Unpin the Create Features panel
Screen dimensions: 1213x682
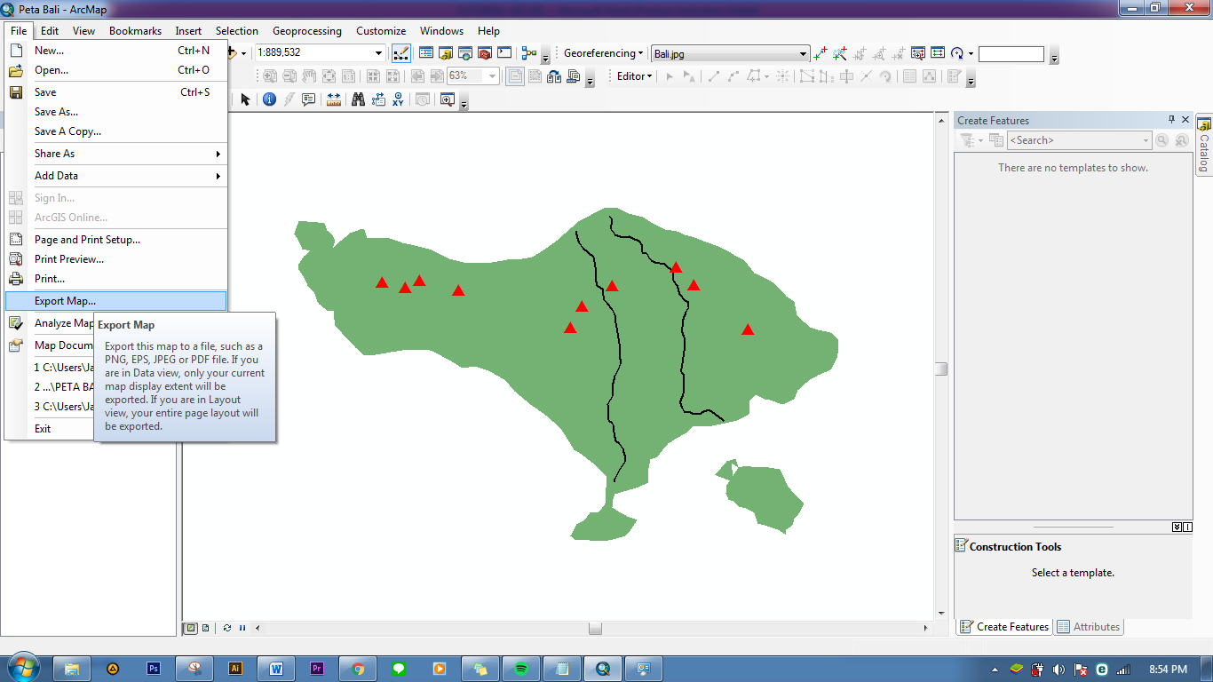tap(1171, 120)
